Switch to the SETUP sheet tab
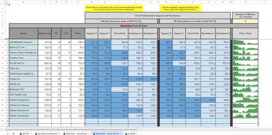 point(25,134)
